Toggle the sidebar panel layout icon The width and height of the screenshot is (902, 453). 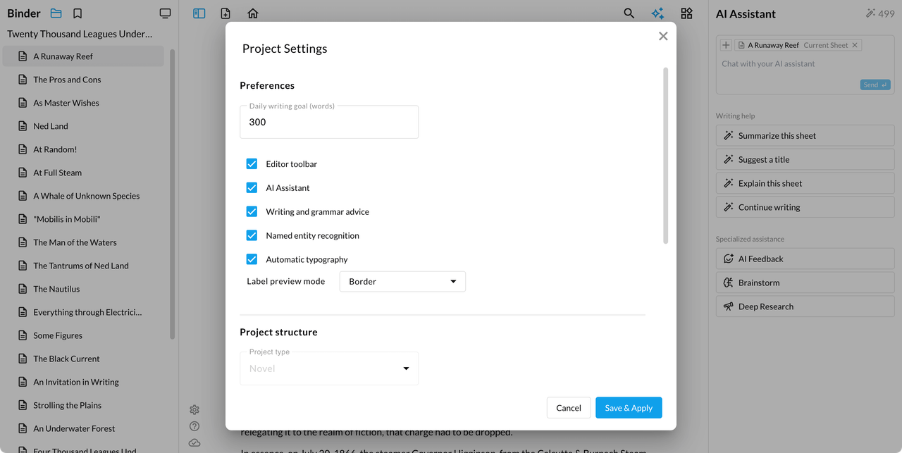pos(199,13)
